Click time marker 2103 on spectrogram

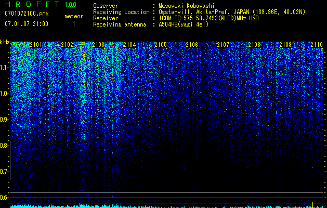[x=98, y=45]
